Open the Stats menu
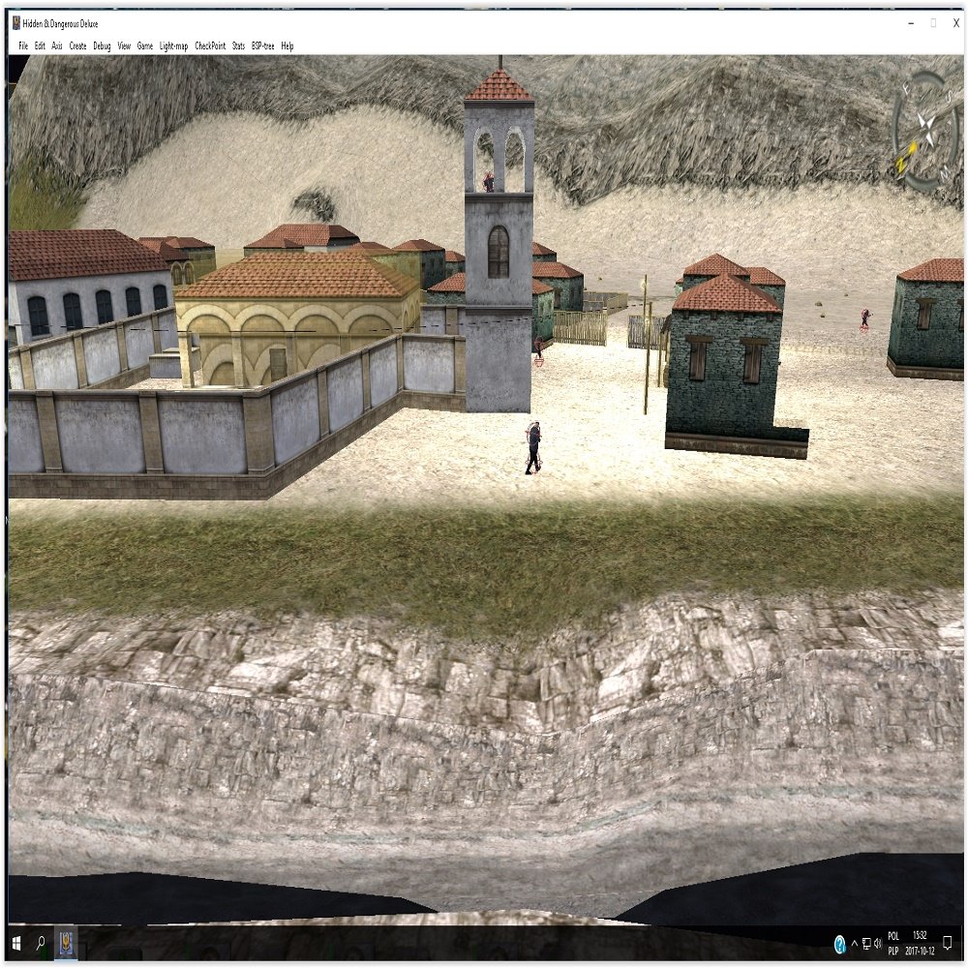The image size is (968, 968). point(238,45)
